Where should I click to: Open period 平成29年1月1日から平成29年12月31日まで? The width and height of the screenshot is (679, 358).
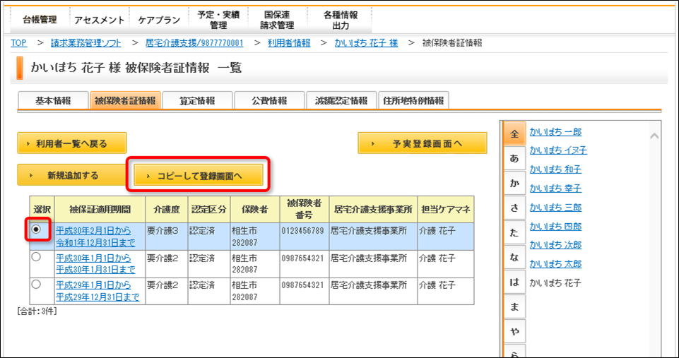(x=98, y=292)
